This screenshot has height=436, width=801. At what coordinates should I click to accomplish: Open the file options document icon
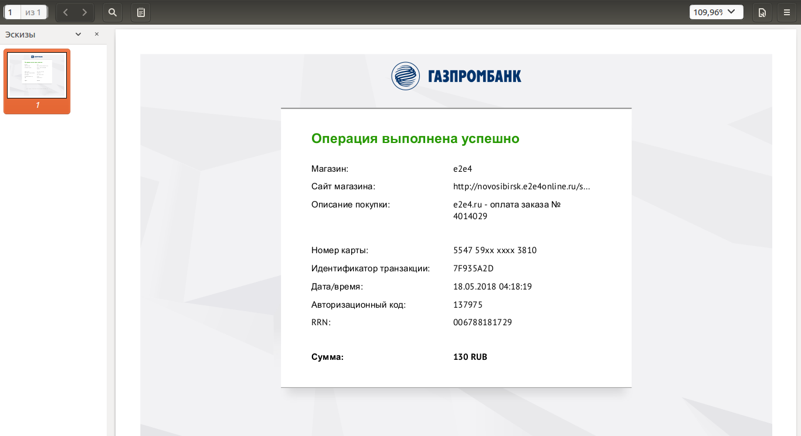coord(762,12)
